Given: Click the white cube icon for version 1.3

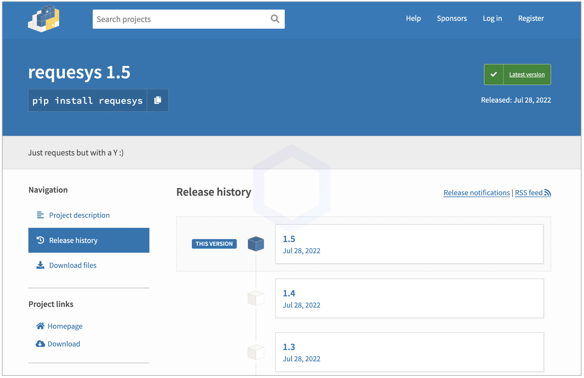Looking at the screenshot, I should point(256,352).
